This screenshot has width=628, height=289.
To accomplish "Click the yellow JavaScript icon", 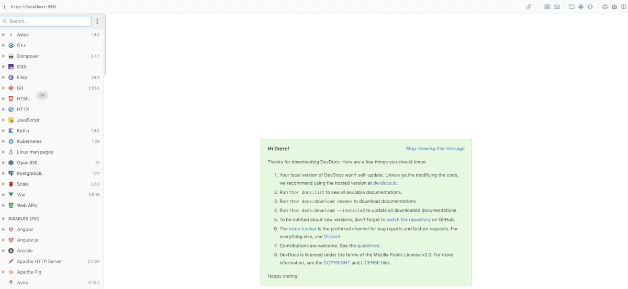I will pyautogui.click(x=11, y=120).
